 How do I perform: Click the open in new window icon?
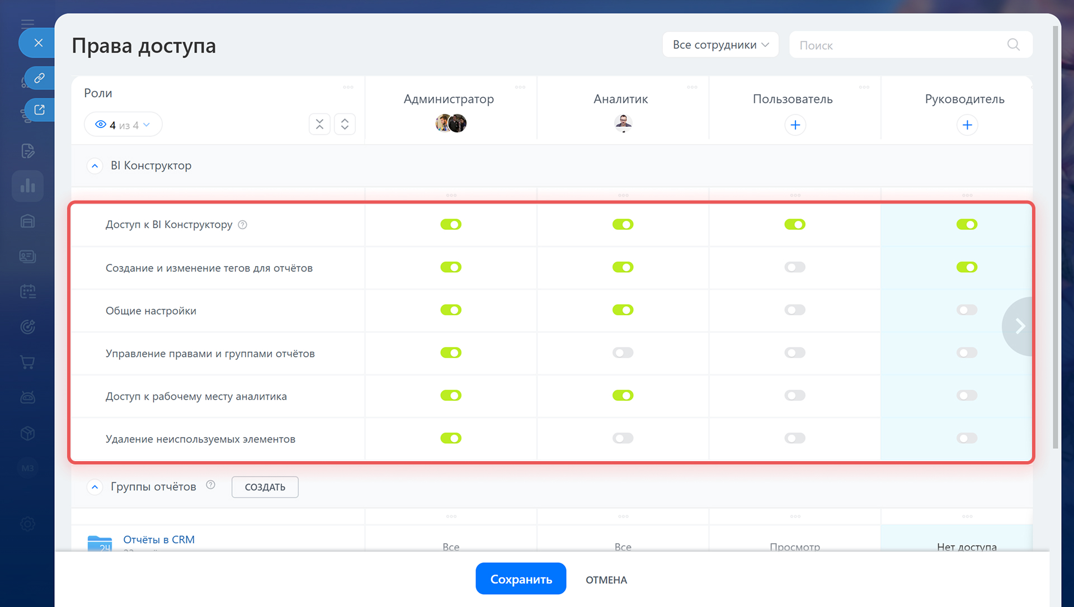coord(39,110)
